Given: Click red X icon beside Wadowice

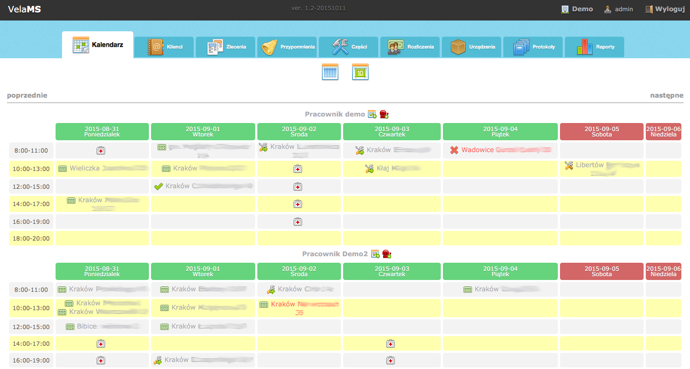Looking at the screenshot, I should (454, 151).
